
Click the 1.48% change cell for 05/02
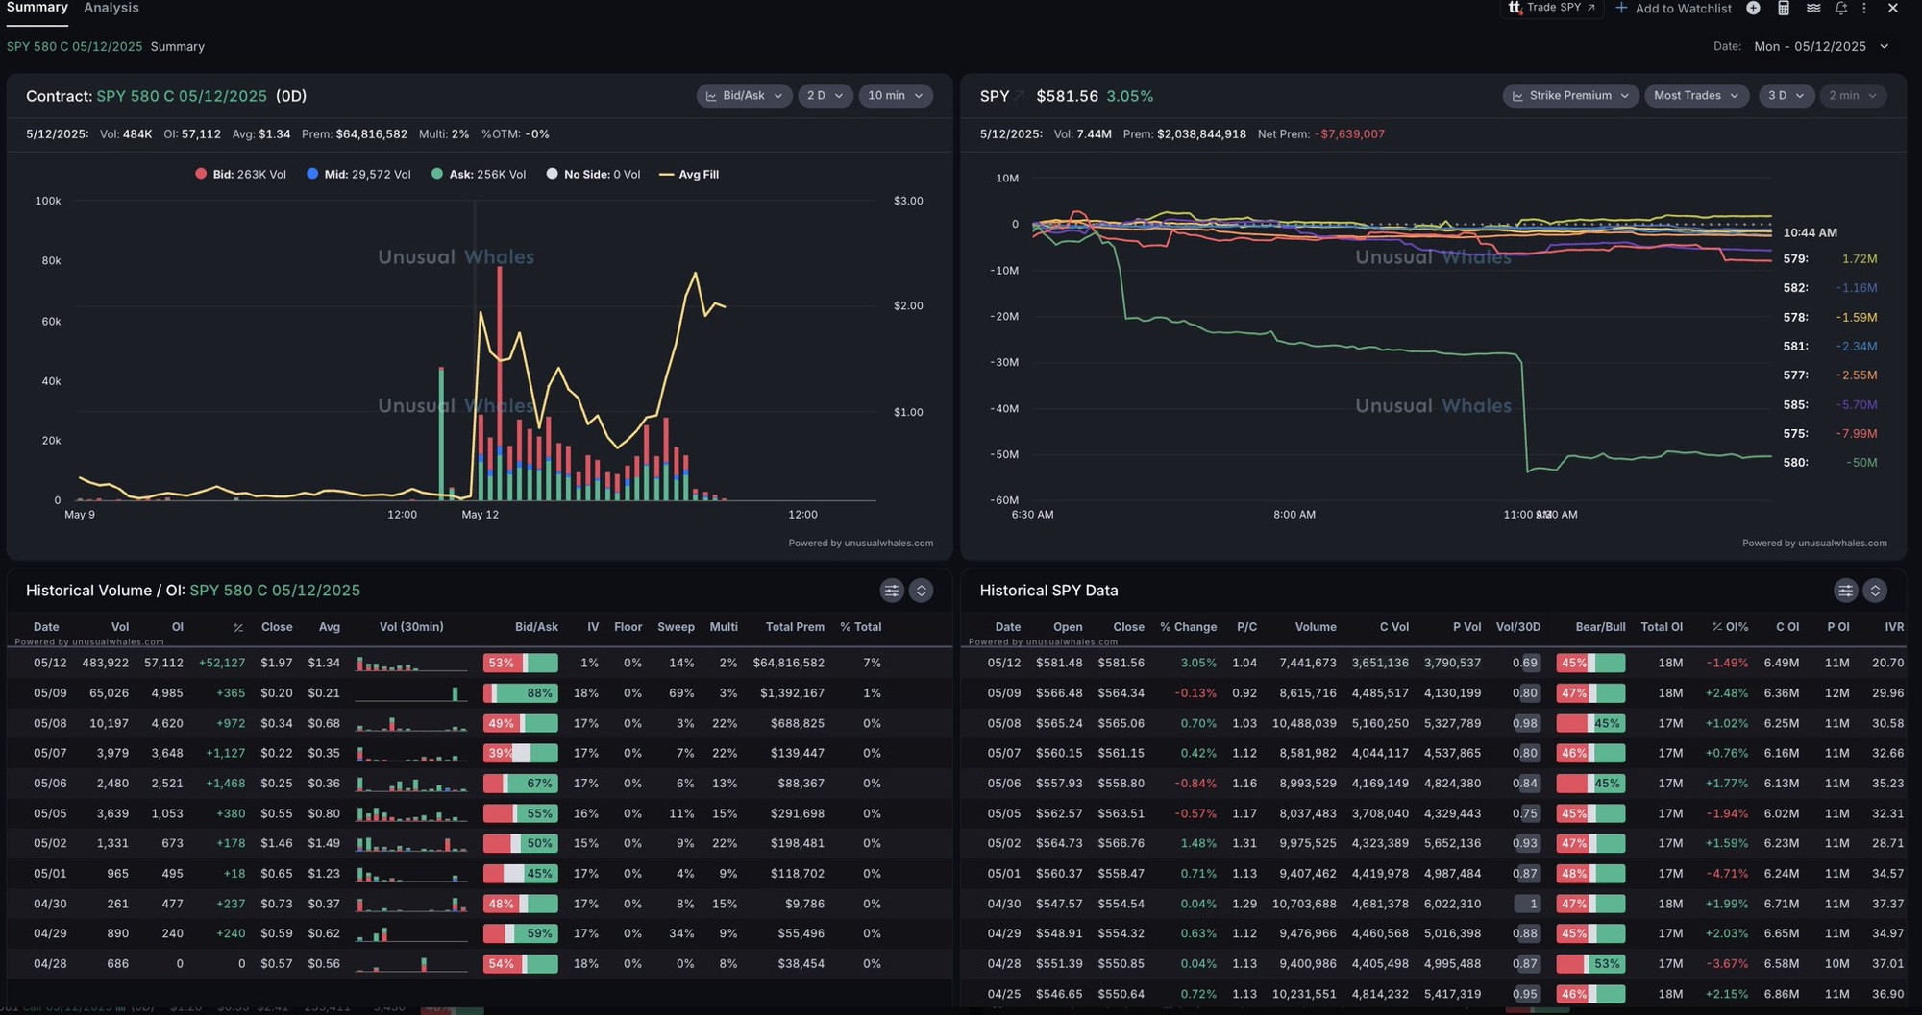(x=1198, y=843)
